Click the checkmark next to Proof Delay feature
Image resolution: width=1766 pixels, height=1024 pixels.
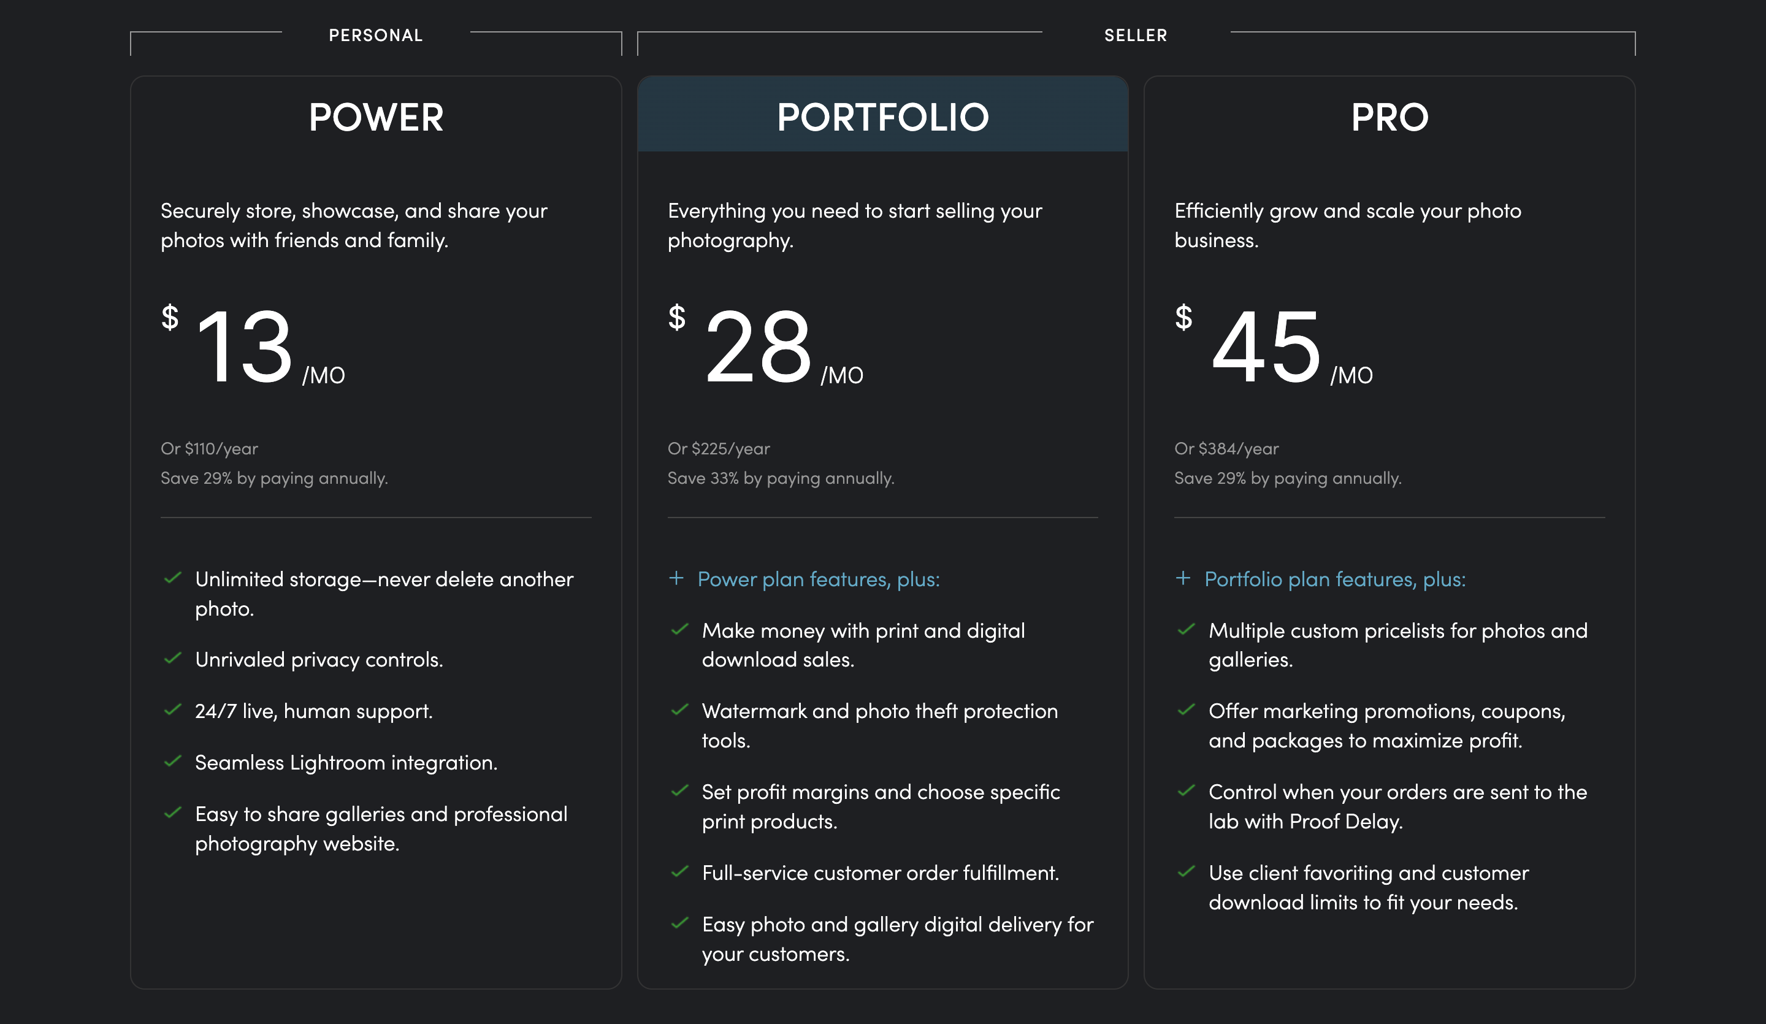1186,793
